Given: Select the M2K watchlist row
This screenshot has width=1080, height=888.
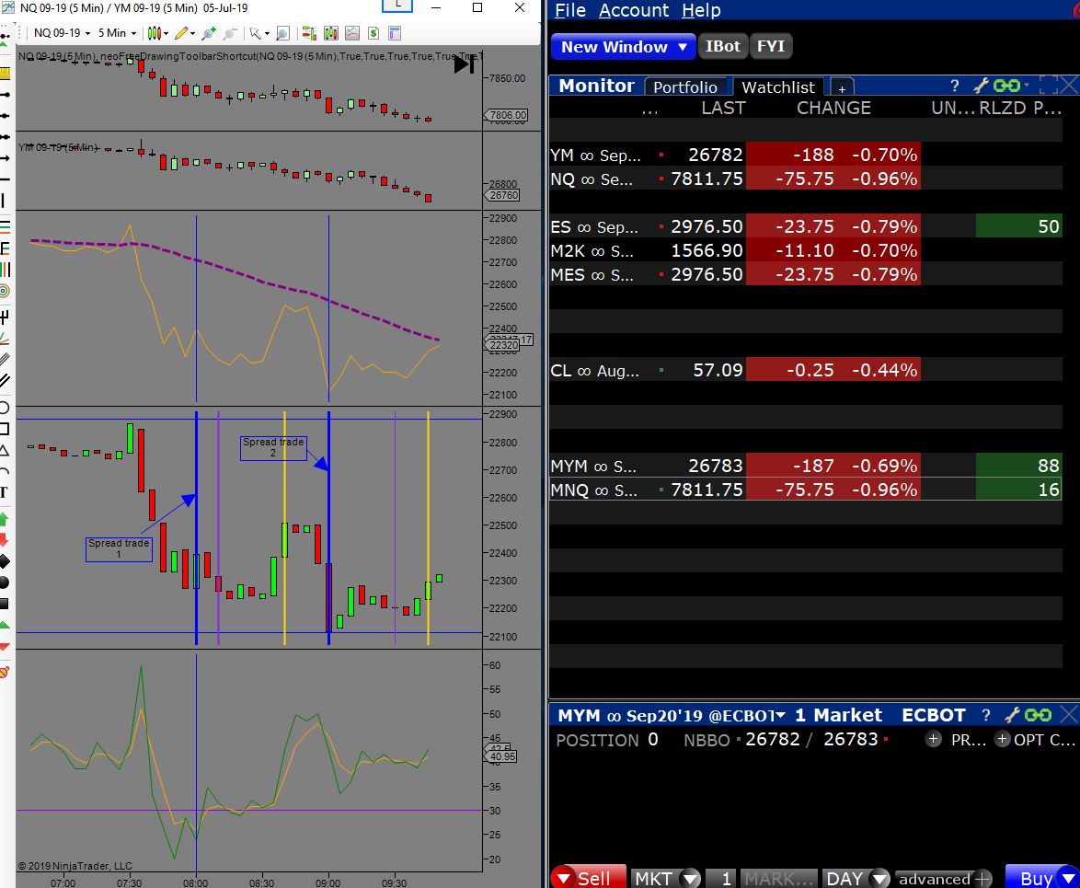Looking at the screenshot, I should [806, 250].
